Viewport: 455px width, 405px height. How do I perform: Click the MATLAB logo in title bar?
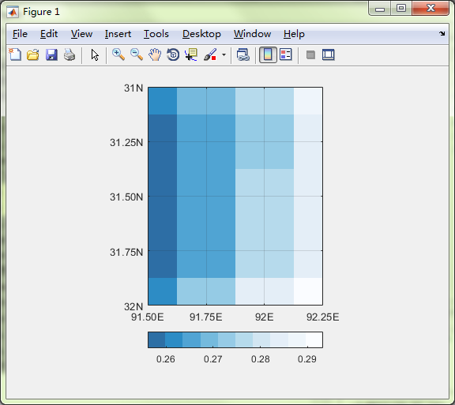point(13,12)
